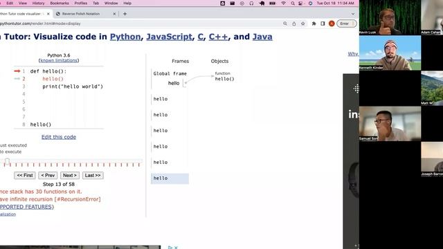Viewport: 443px width, 249px height.
Task: Click the share page icon in address bar
Action: click(293, 24)
